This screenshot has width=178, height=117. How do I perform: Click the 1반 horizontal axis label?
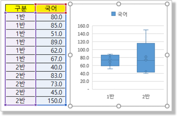110,97
